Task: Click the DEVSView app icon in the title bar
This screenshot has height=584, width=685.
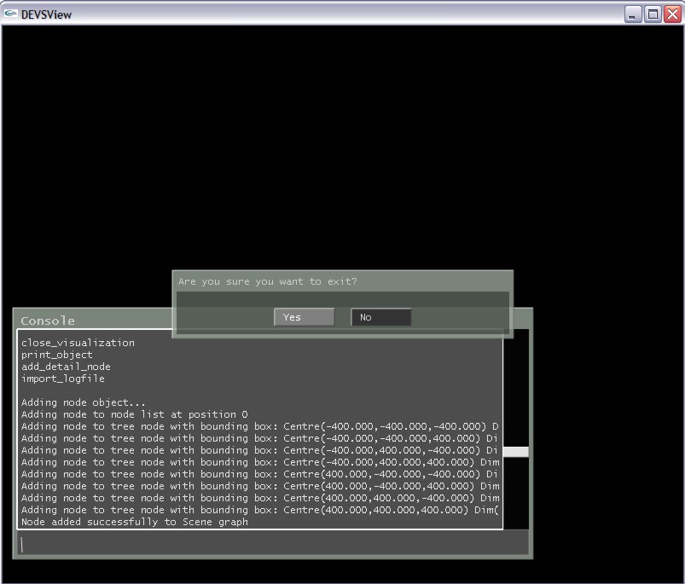Action: click(10, 14)
